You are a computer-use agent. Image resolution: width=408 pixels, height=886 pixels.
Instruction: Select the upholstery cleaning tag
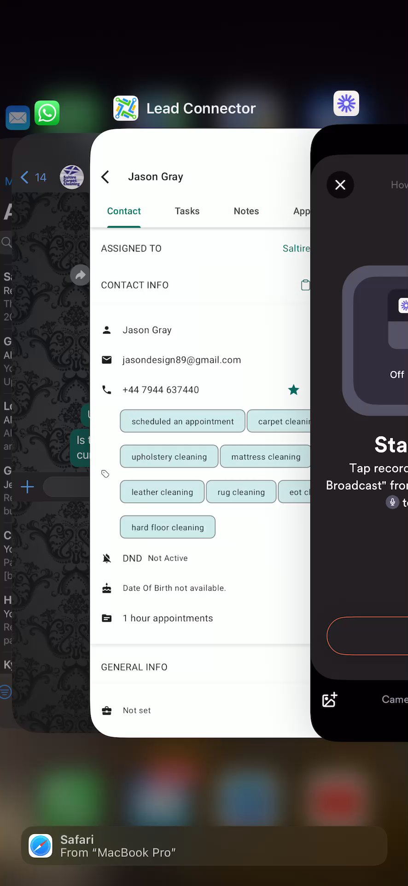(x=169, y=456)
